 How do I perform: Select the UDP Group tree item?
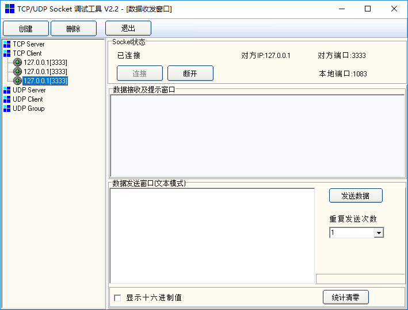[29, 108]
